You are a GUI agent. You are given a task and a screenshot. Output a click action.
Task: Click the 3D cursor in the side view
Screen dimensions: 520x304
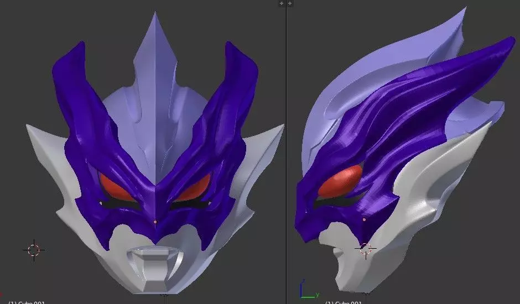(x=366, y=248)
